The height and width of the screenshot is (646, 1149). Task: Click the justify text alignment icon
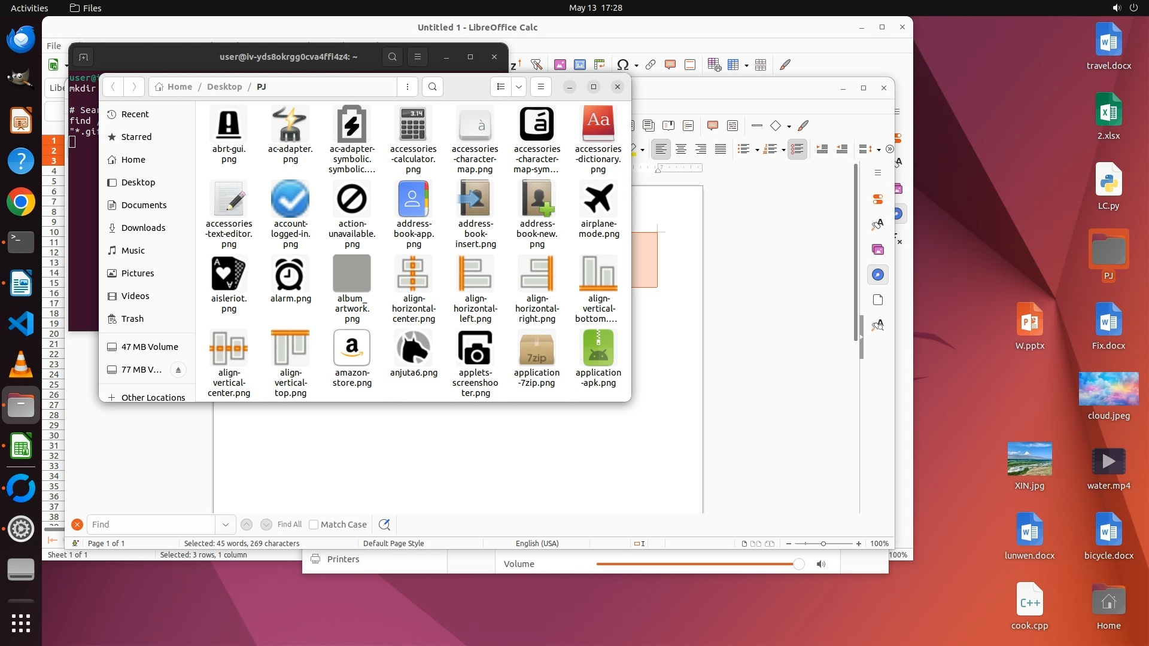tap(721, 150)
